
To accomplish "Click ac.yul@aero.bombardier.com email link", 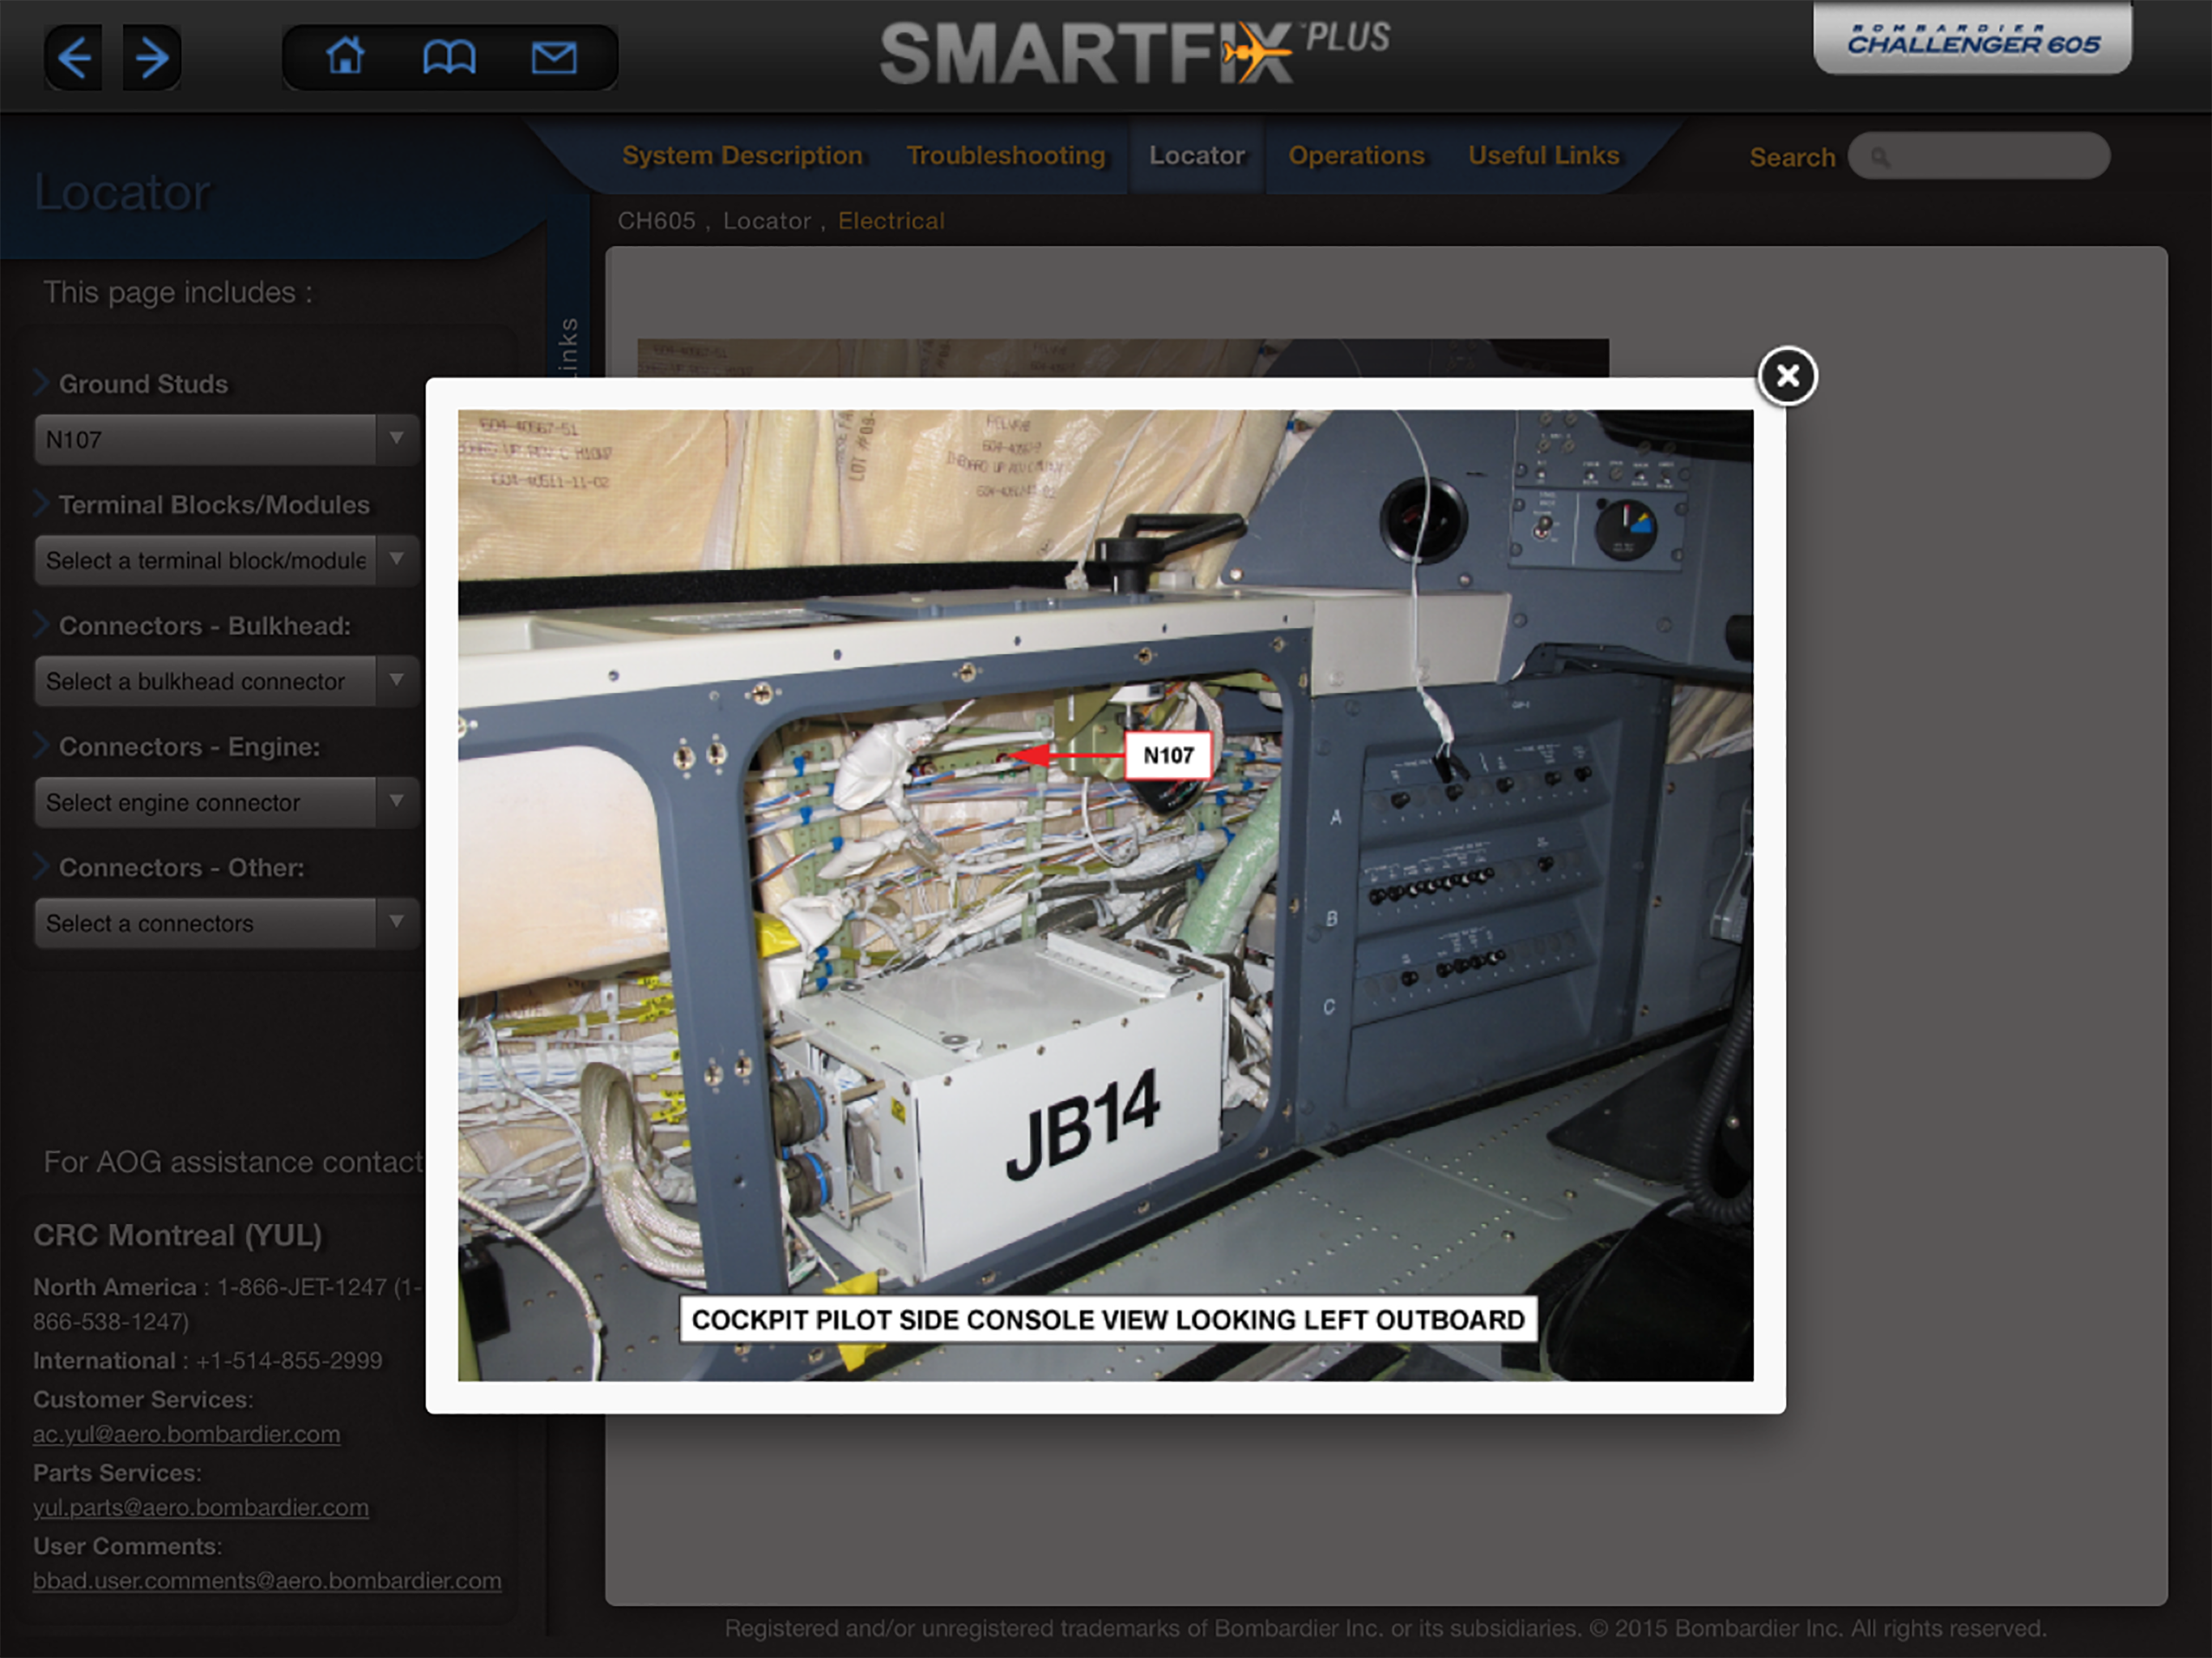I will (x=186, y=1434).
